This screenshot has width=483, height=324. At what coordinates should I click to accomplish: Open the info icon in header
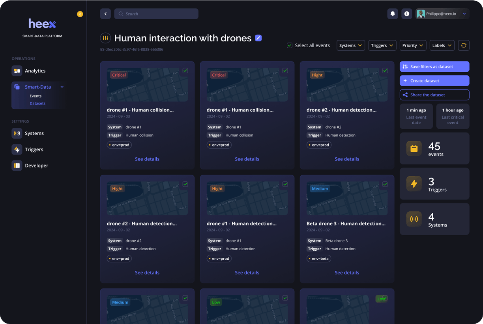[406, 14]
